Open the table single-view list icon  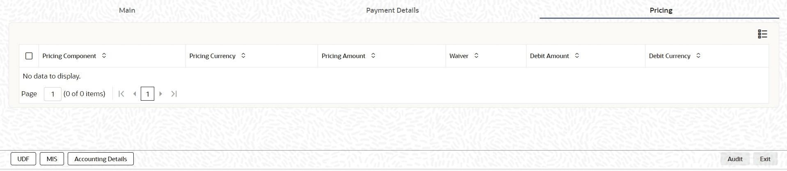click(x=762, y=34)
